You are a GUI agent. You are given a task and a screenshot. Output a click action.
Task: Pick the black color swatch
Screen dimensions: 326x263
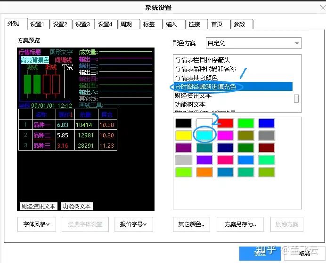(184, 123)
